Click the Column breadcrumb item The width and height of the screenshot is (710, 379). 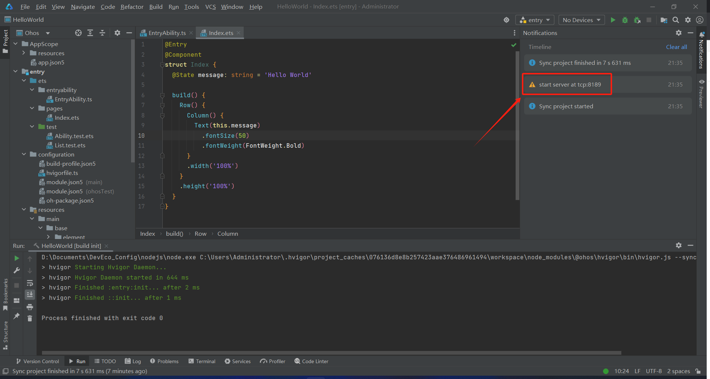(227, 234)
